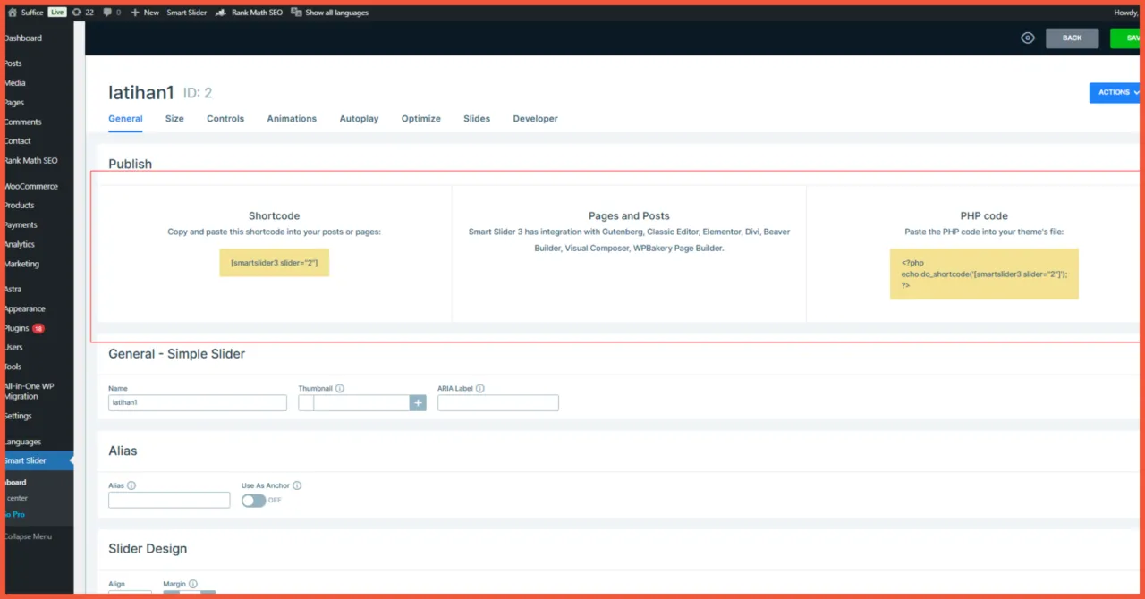Open the Smart Slider preview eye icon
The image size is (1145, 599).
[1027, 38]
